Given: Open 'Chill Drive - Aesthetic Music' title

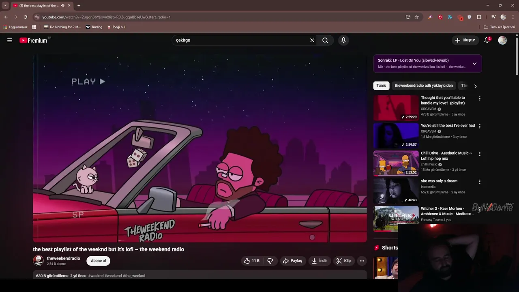Looking at the screenshot, I should click(446, 156).
